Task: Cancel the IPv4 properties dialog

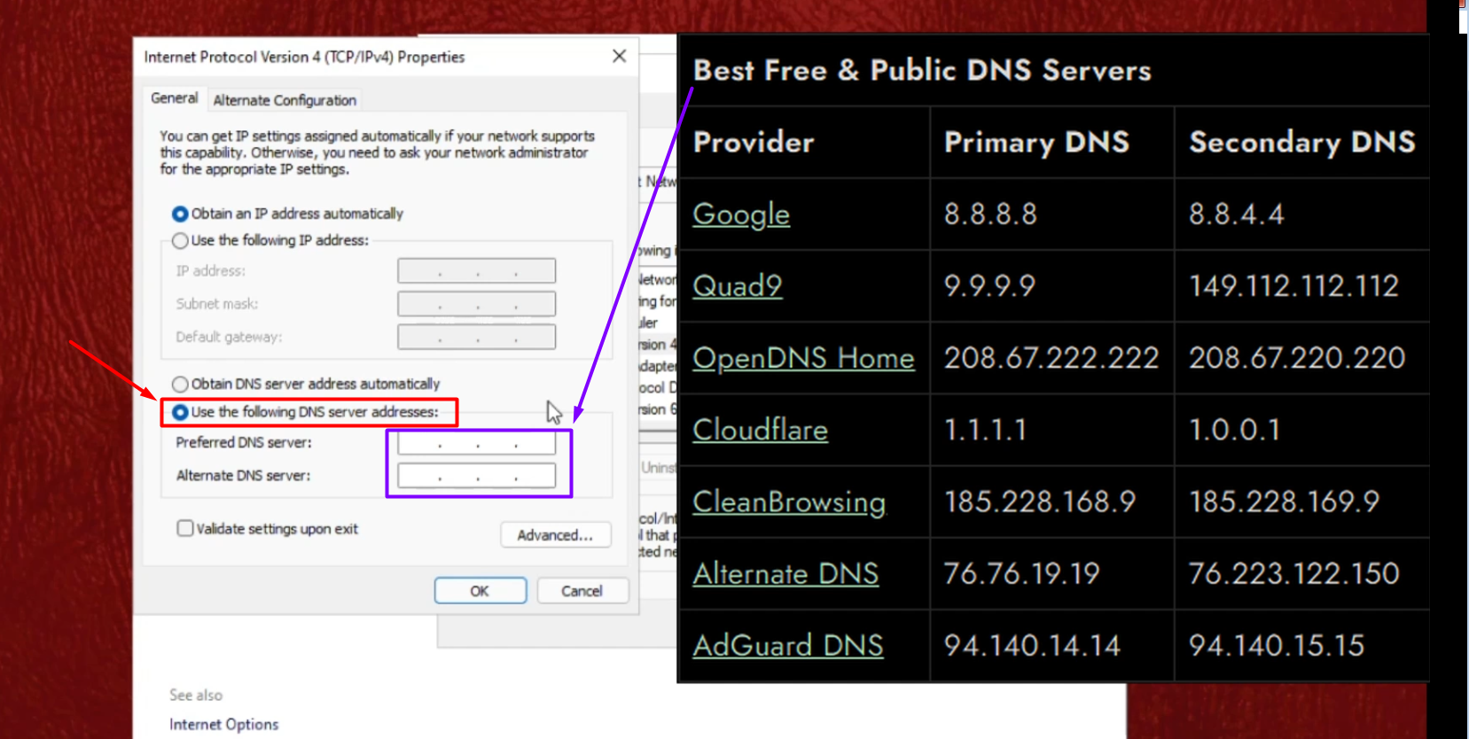Action: click(x=582, y=591)
